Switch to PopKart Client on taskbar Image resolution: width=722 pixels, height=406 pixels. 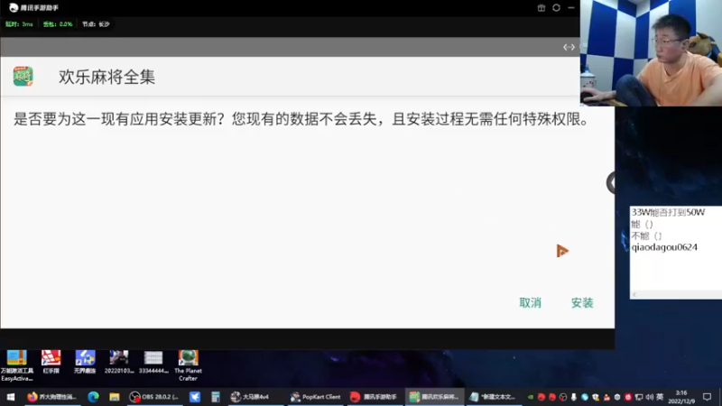[315, 397]
